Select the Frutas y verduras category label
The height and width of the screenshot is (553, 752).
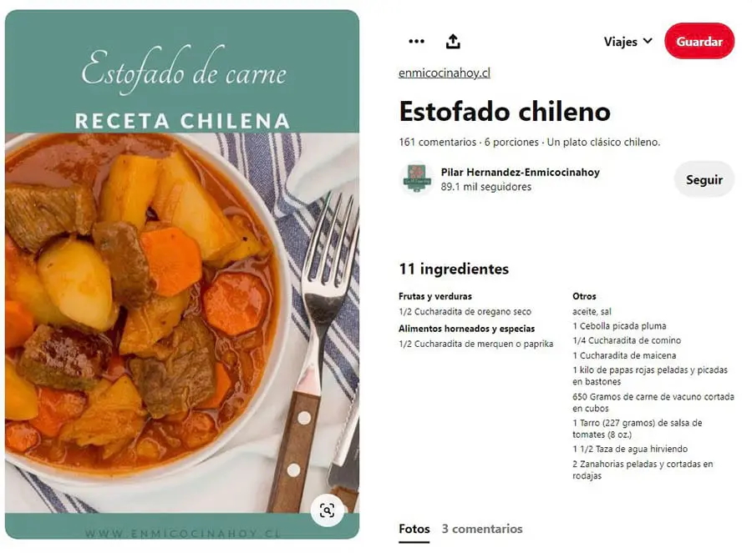click(435, 296)
